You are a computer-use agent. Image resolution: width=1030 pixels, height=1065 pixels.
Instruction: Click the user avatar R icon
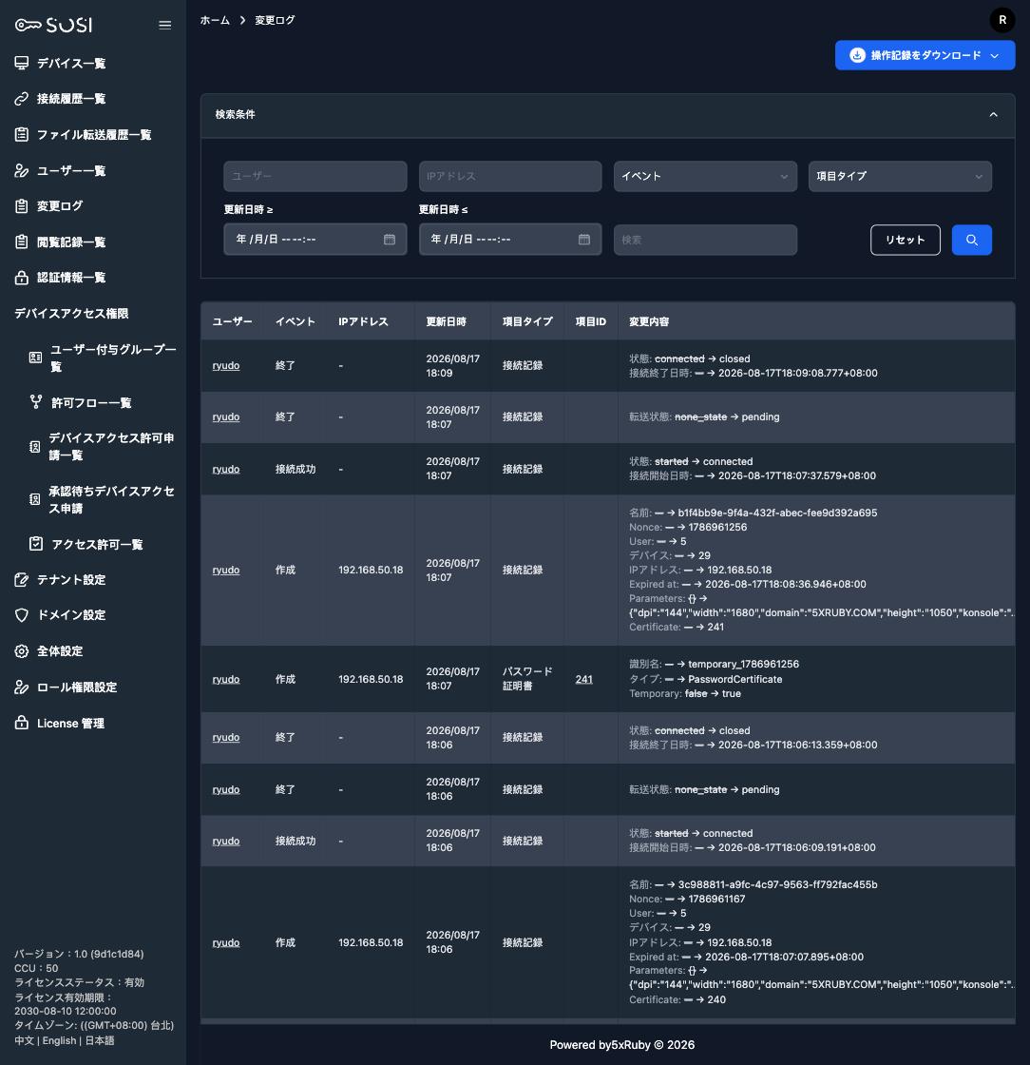1002,20
